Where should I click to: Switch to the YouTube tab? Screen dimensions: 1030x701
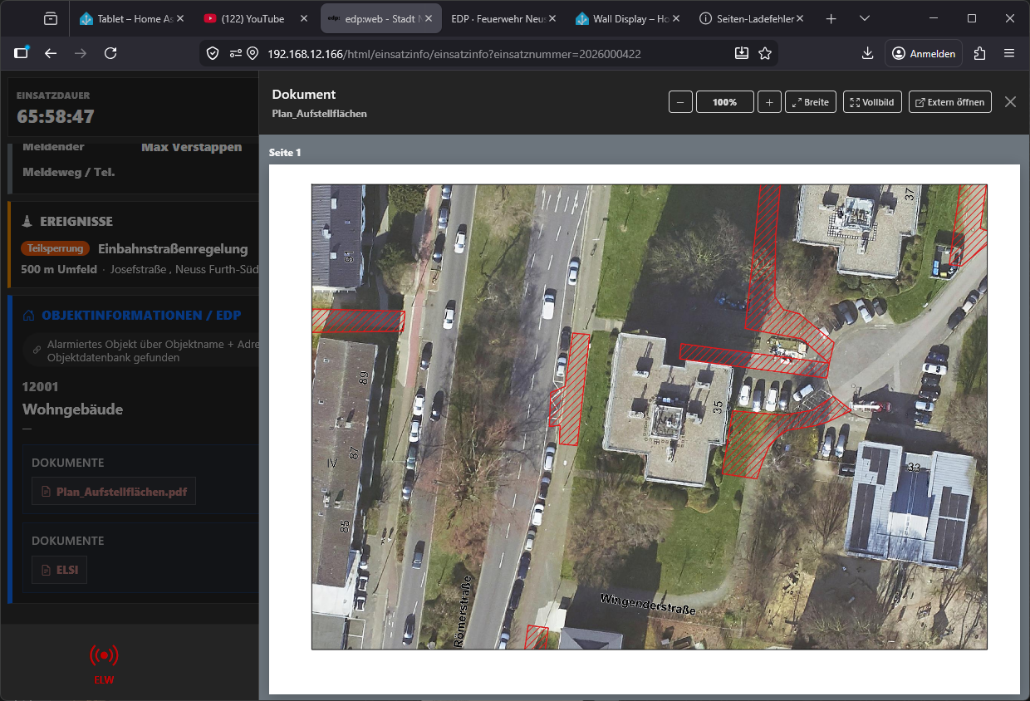[x=252, y=18]
